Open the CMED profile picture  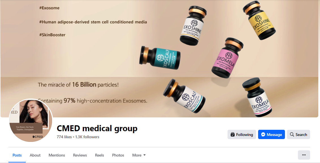pyautogui.click(x=31, y=120)
